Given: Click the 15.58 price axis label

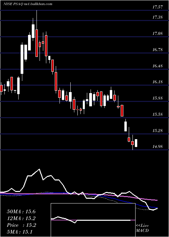Looking at the screenshot, I should pos(158,114).
